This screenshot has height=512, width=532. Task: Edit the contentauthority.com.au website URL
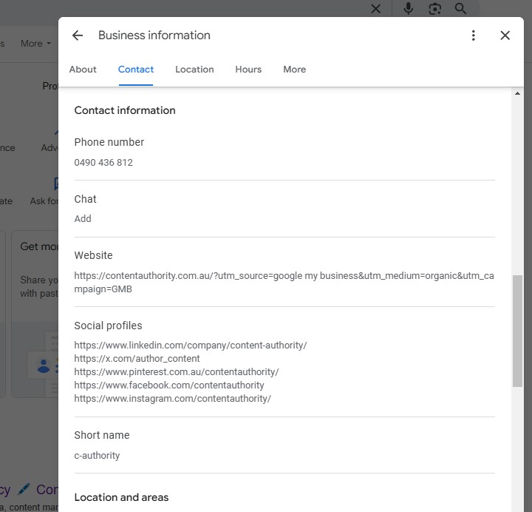tap(284, 283)
